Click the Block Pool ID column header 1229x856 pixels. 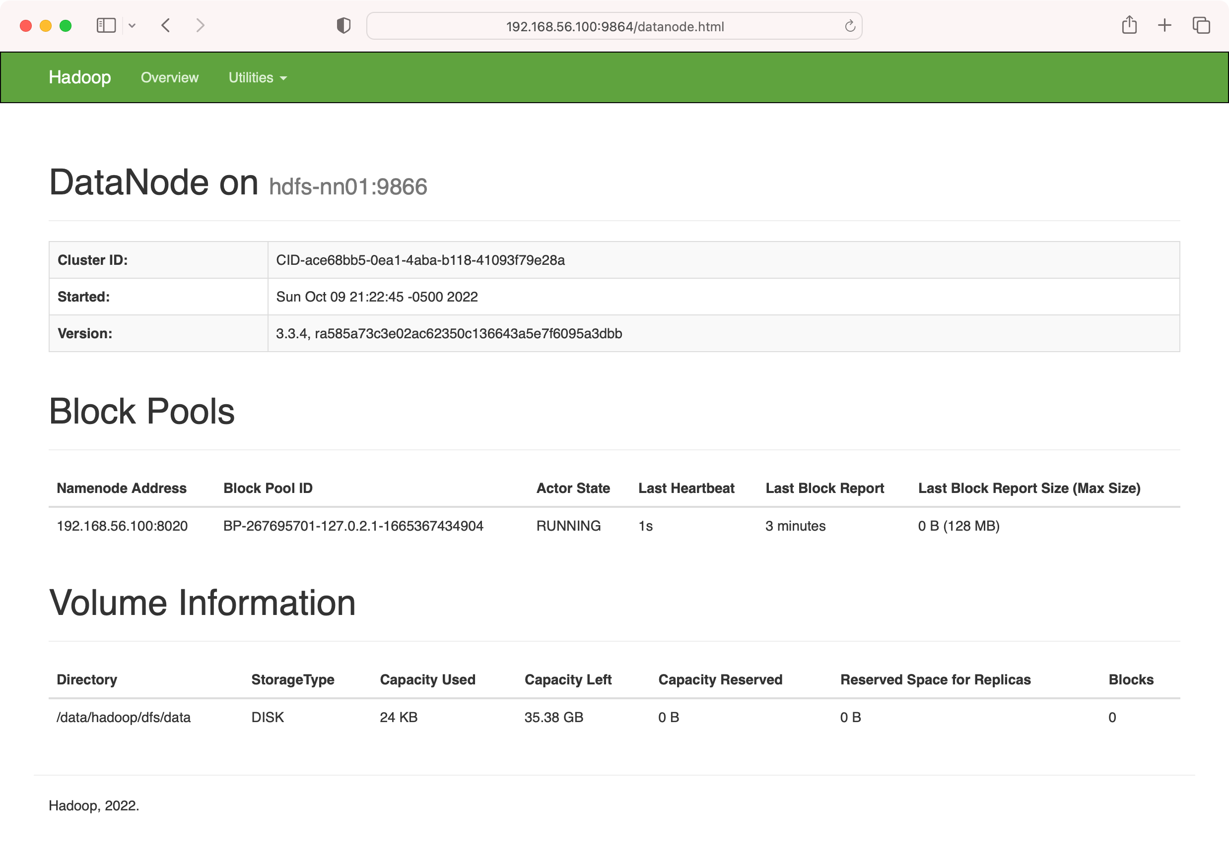point(268,488)
